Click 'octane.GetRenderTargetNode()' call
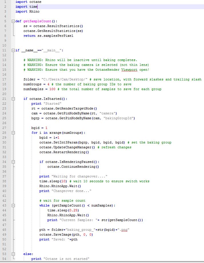Viewport: 204px width, 263px height. tap(69, 108)
